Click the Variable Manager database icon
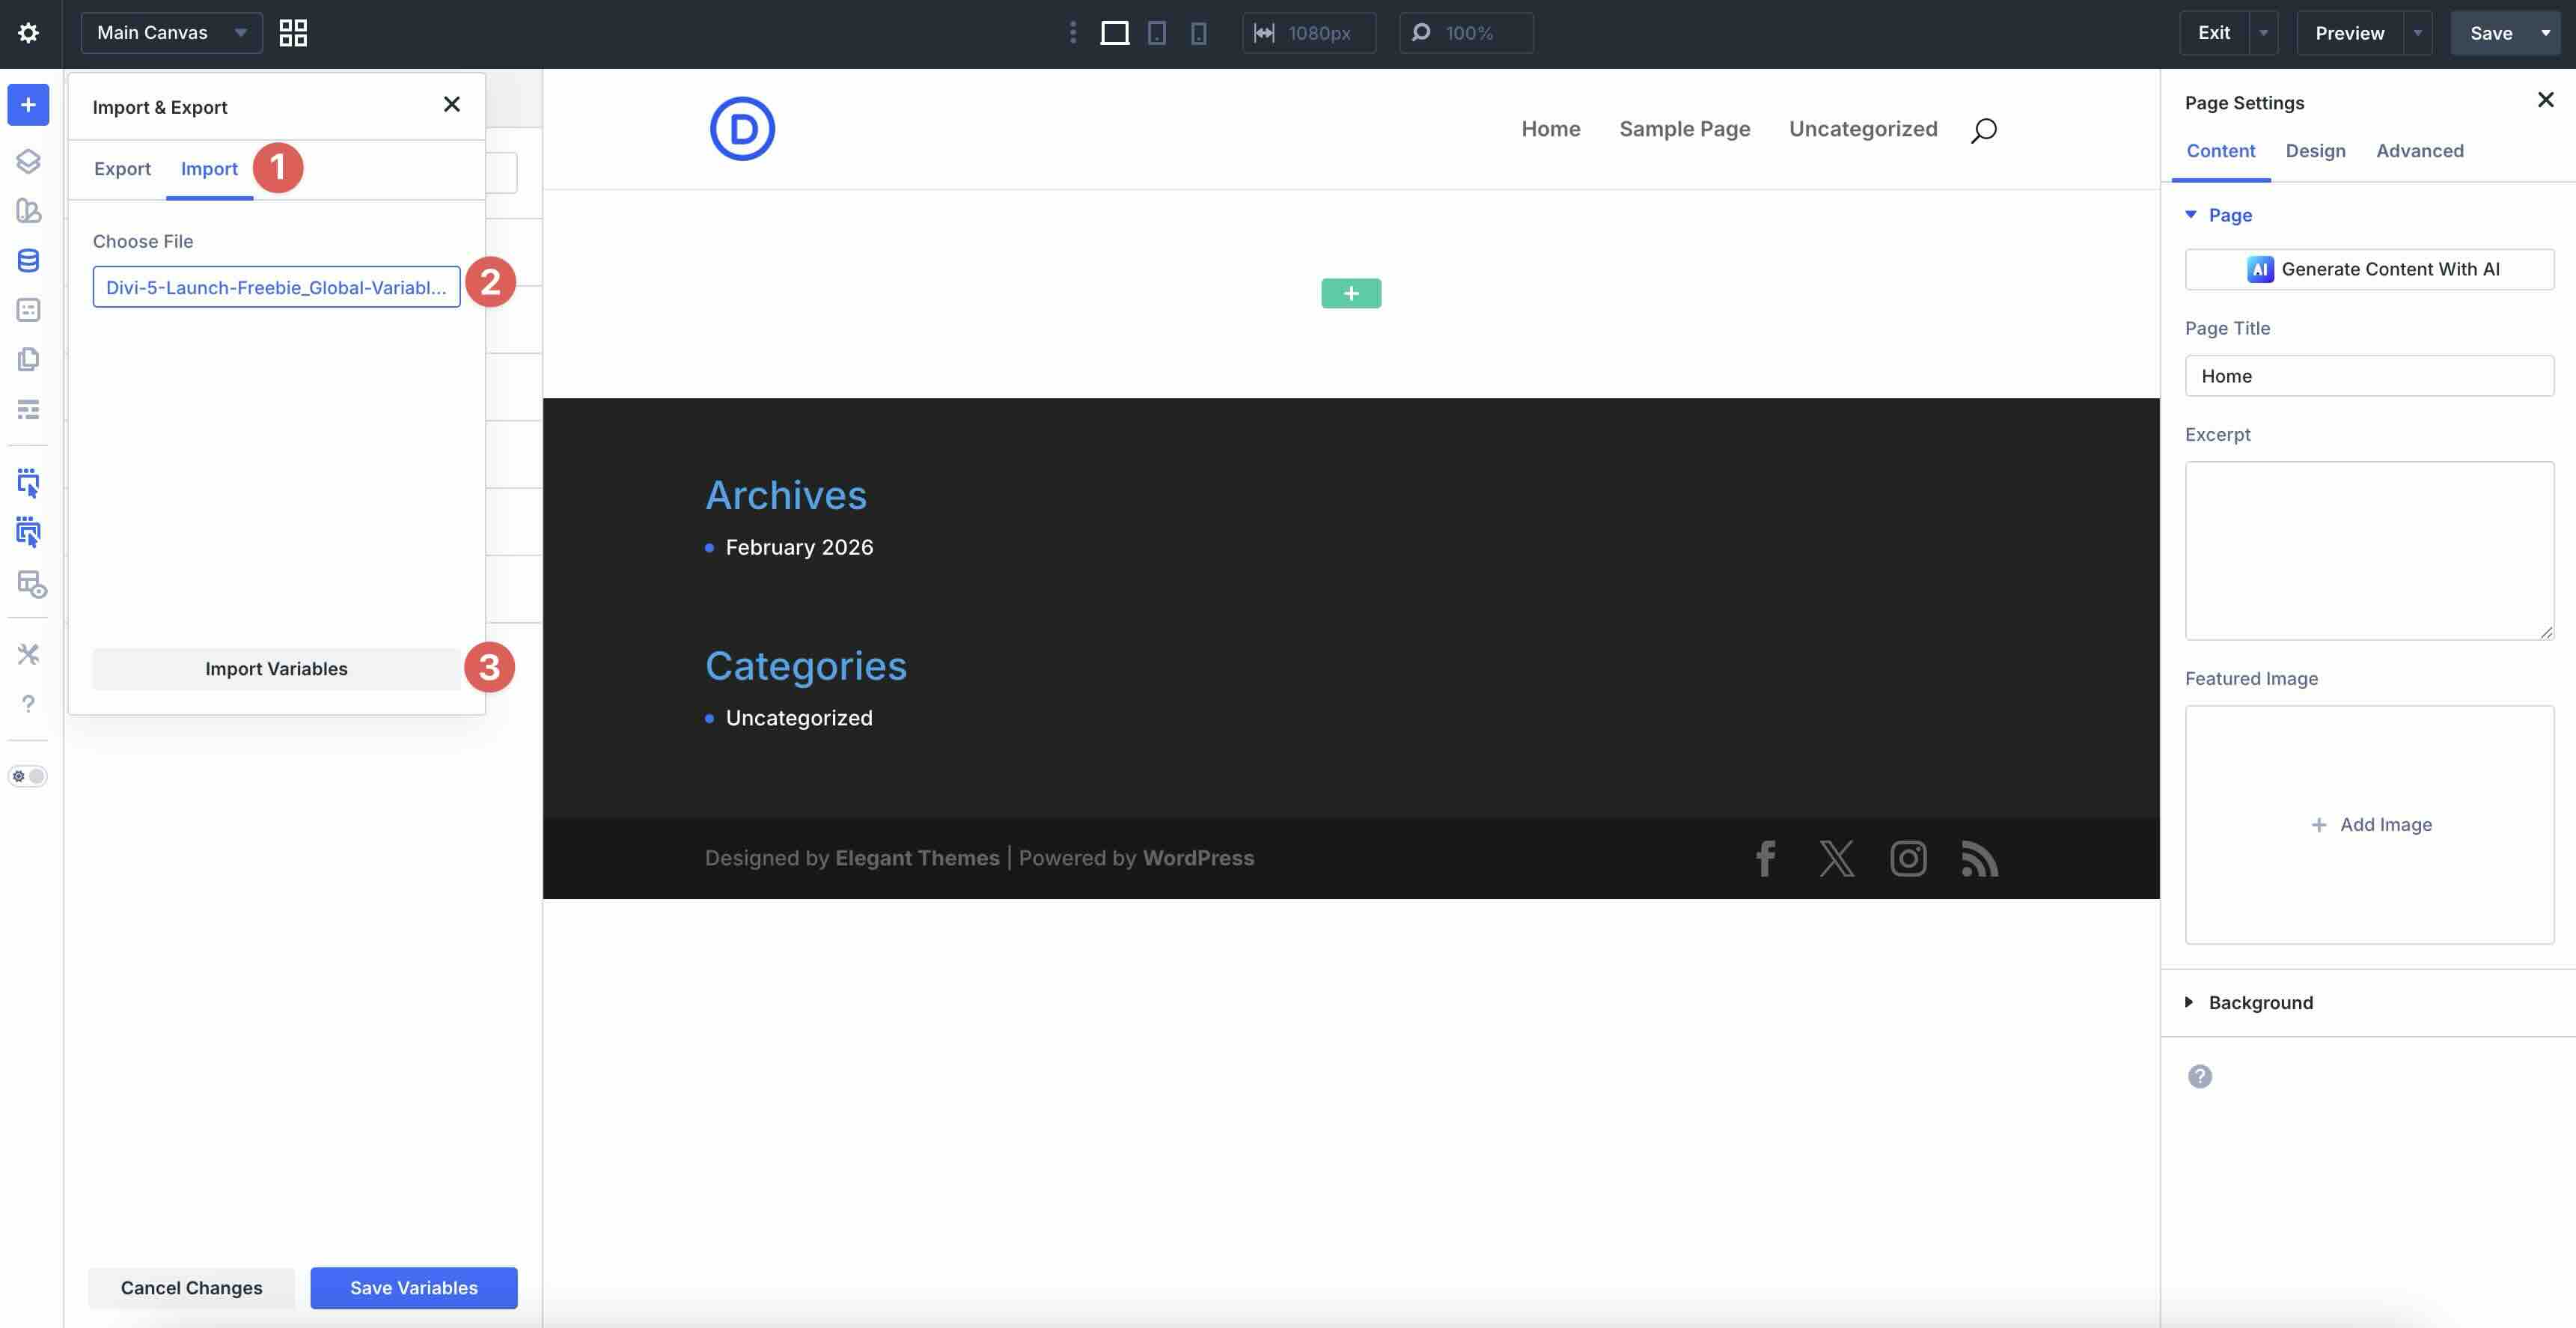Image resolution: width=2576 pixels, height=1328 pixels. [x=28, y=261]
